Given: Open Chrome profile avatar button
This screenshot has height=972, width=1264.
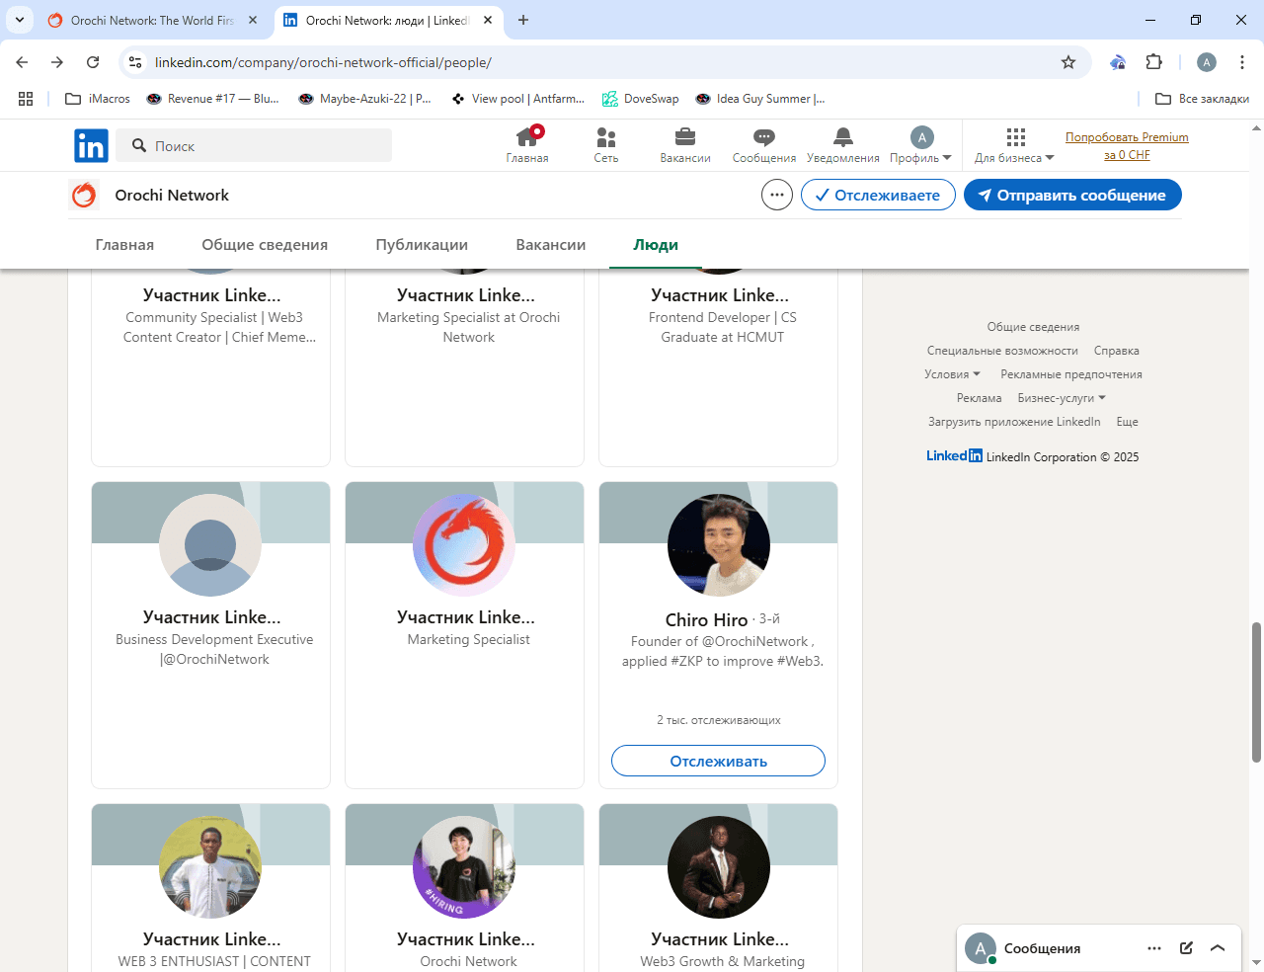Looking at the screenshot, I should click(1207, 62).
